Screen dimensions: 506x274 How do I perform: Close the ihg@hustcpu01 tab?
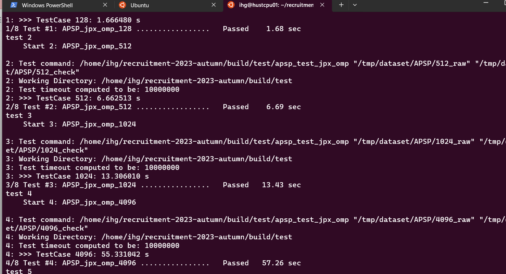[x=323, y=5]
